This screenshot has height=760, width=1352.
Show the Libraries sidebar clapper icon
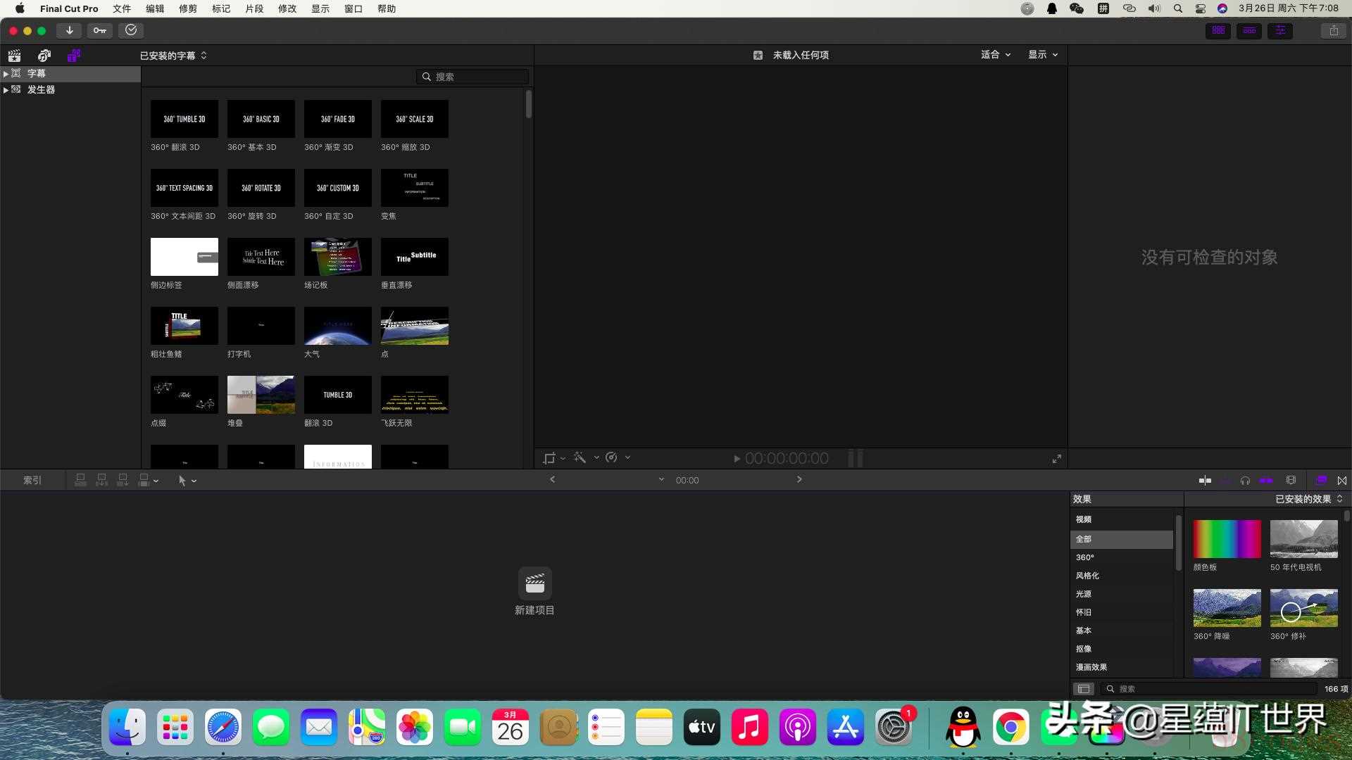coord(14,56)
